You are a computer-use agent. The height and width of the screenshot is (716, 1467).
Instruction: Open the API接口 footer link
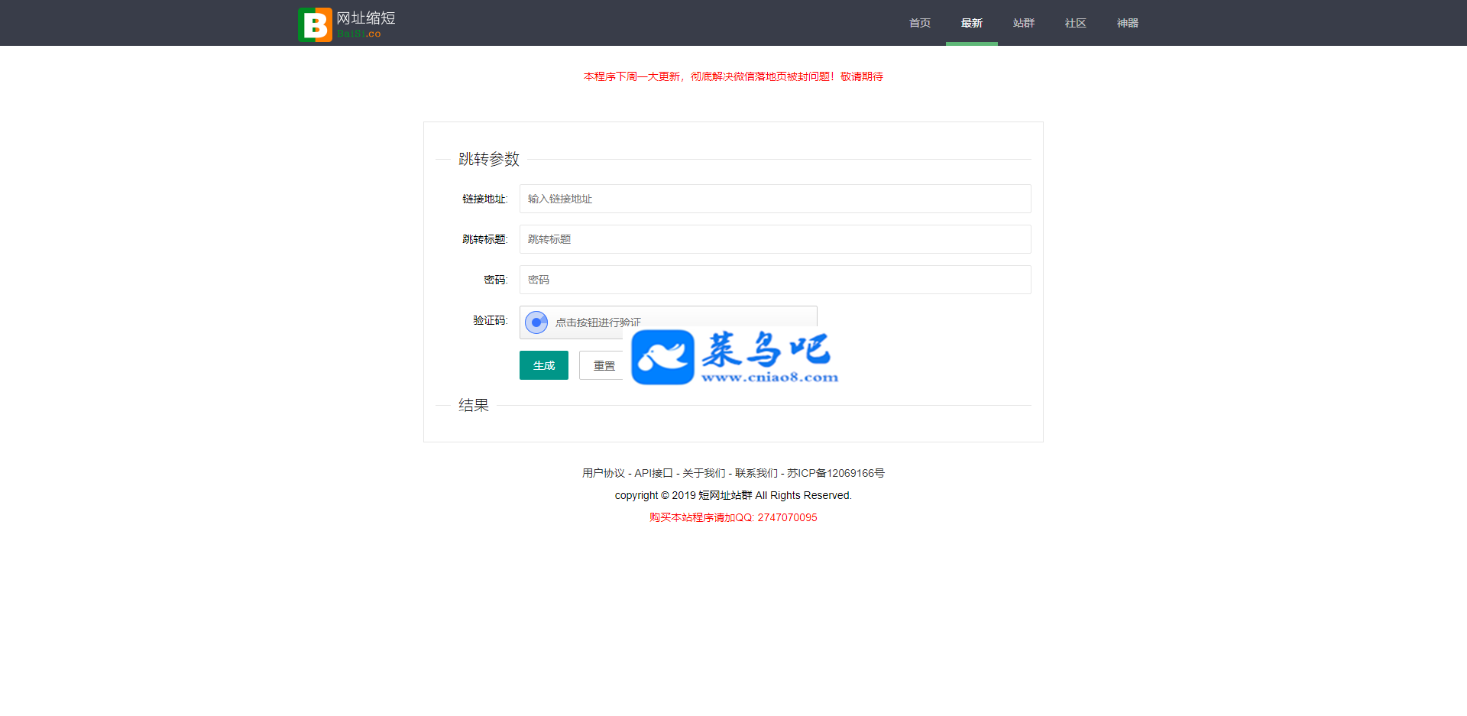point(653,473)
